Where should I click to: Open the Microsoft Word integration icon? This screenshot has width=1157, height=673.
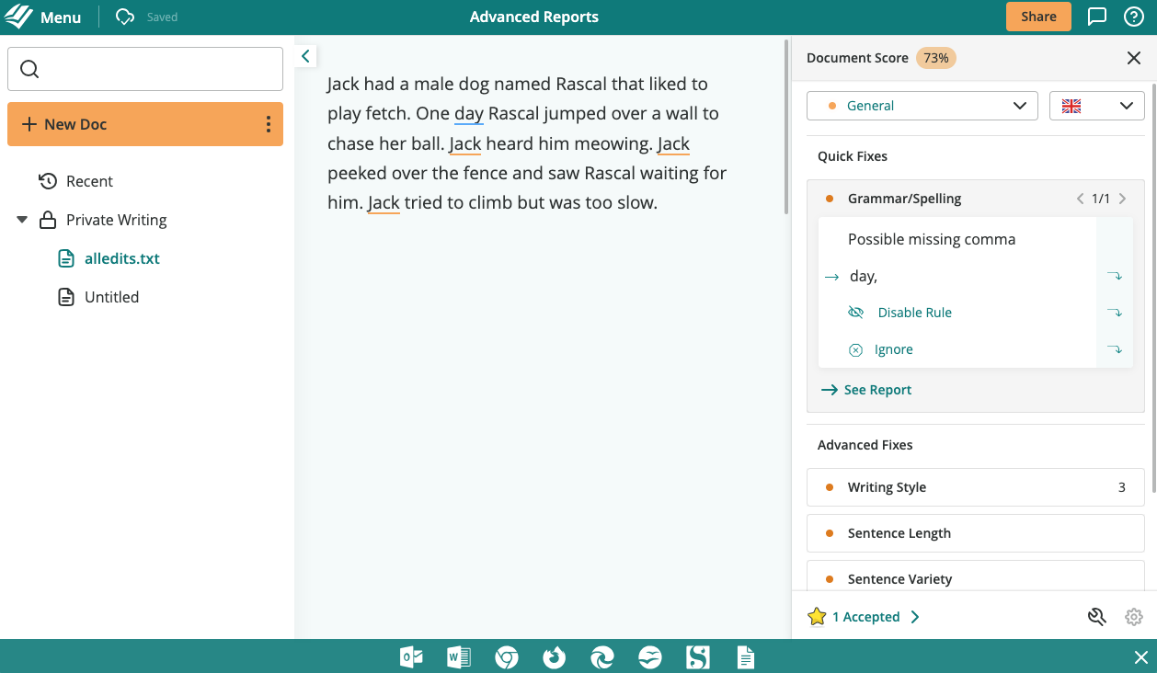[x=459, y=657]
